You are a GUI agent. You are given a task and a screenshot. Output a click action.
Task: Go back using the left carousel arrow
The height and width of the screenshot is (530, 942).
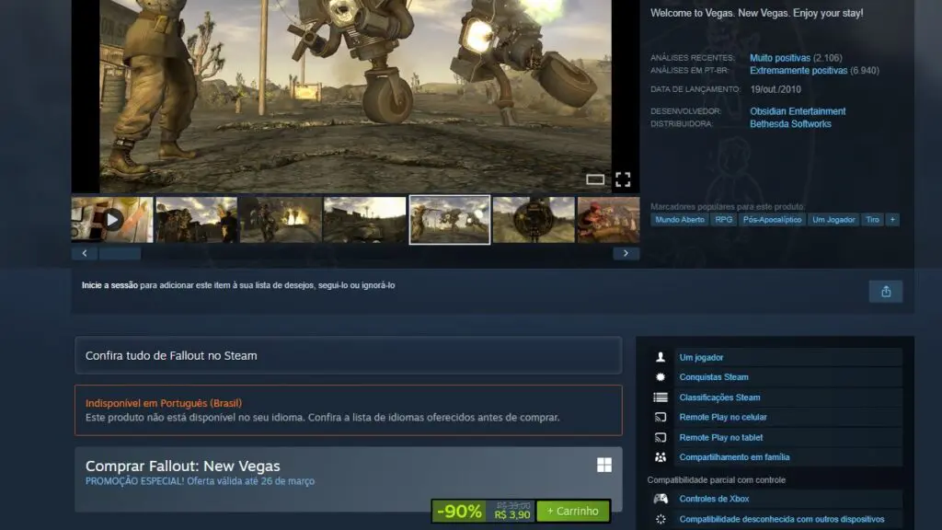point(84,252)
